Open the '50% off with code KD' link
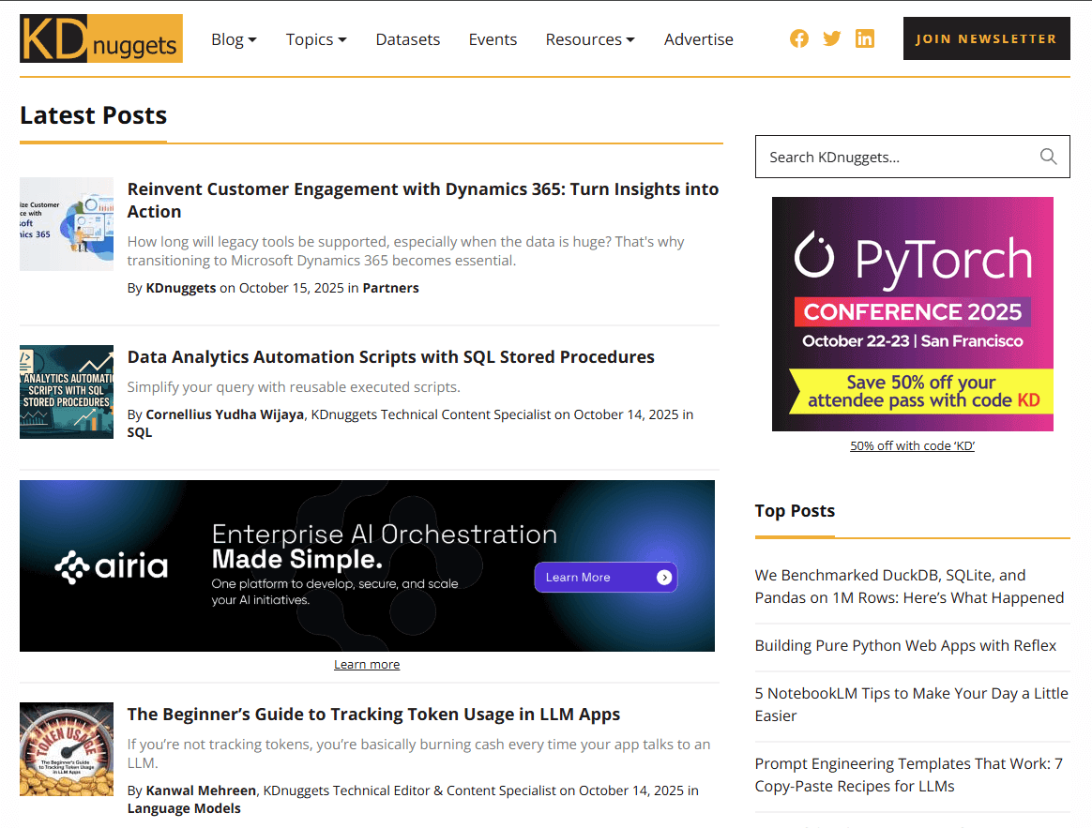 [912, 444]
